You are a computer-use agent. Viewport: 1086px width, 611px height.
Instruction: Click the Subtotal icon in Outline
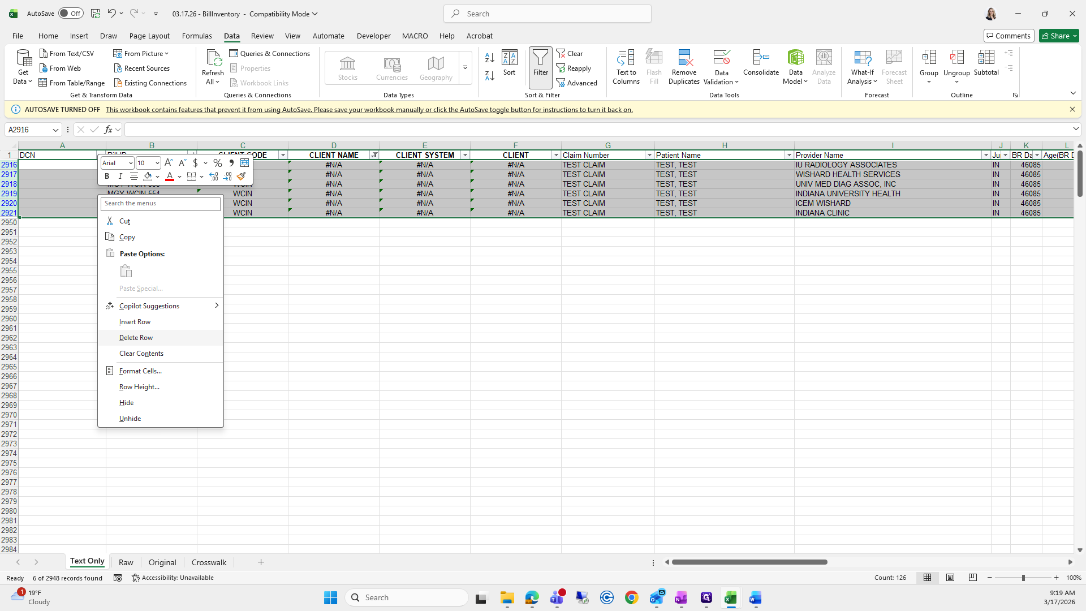(986, 58)
